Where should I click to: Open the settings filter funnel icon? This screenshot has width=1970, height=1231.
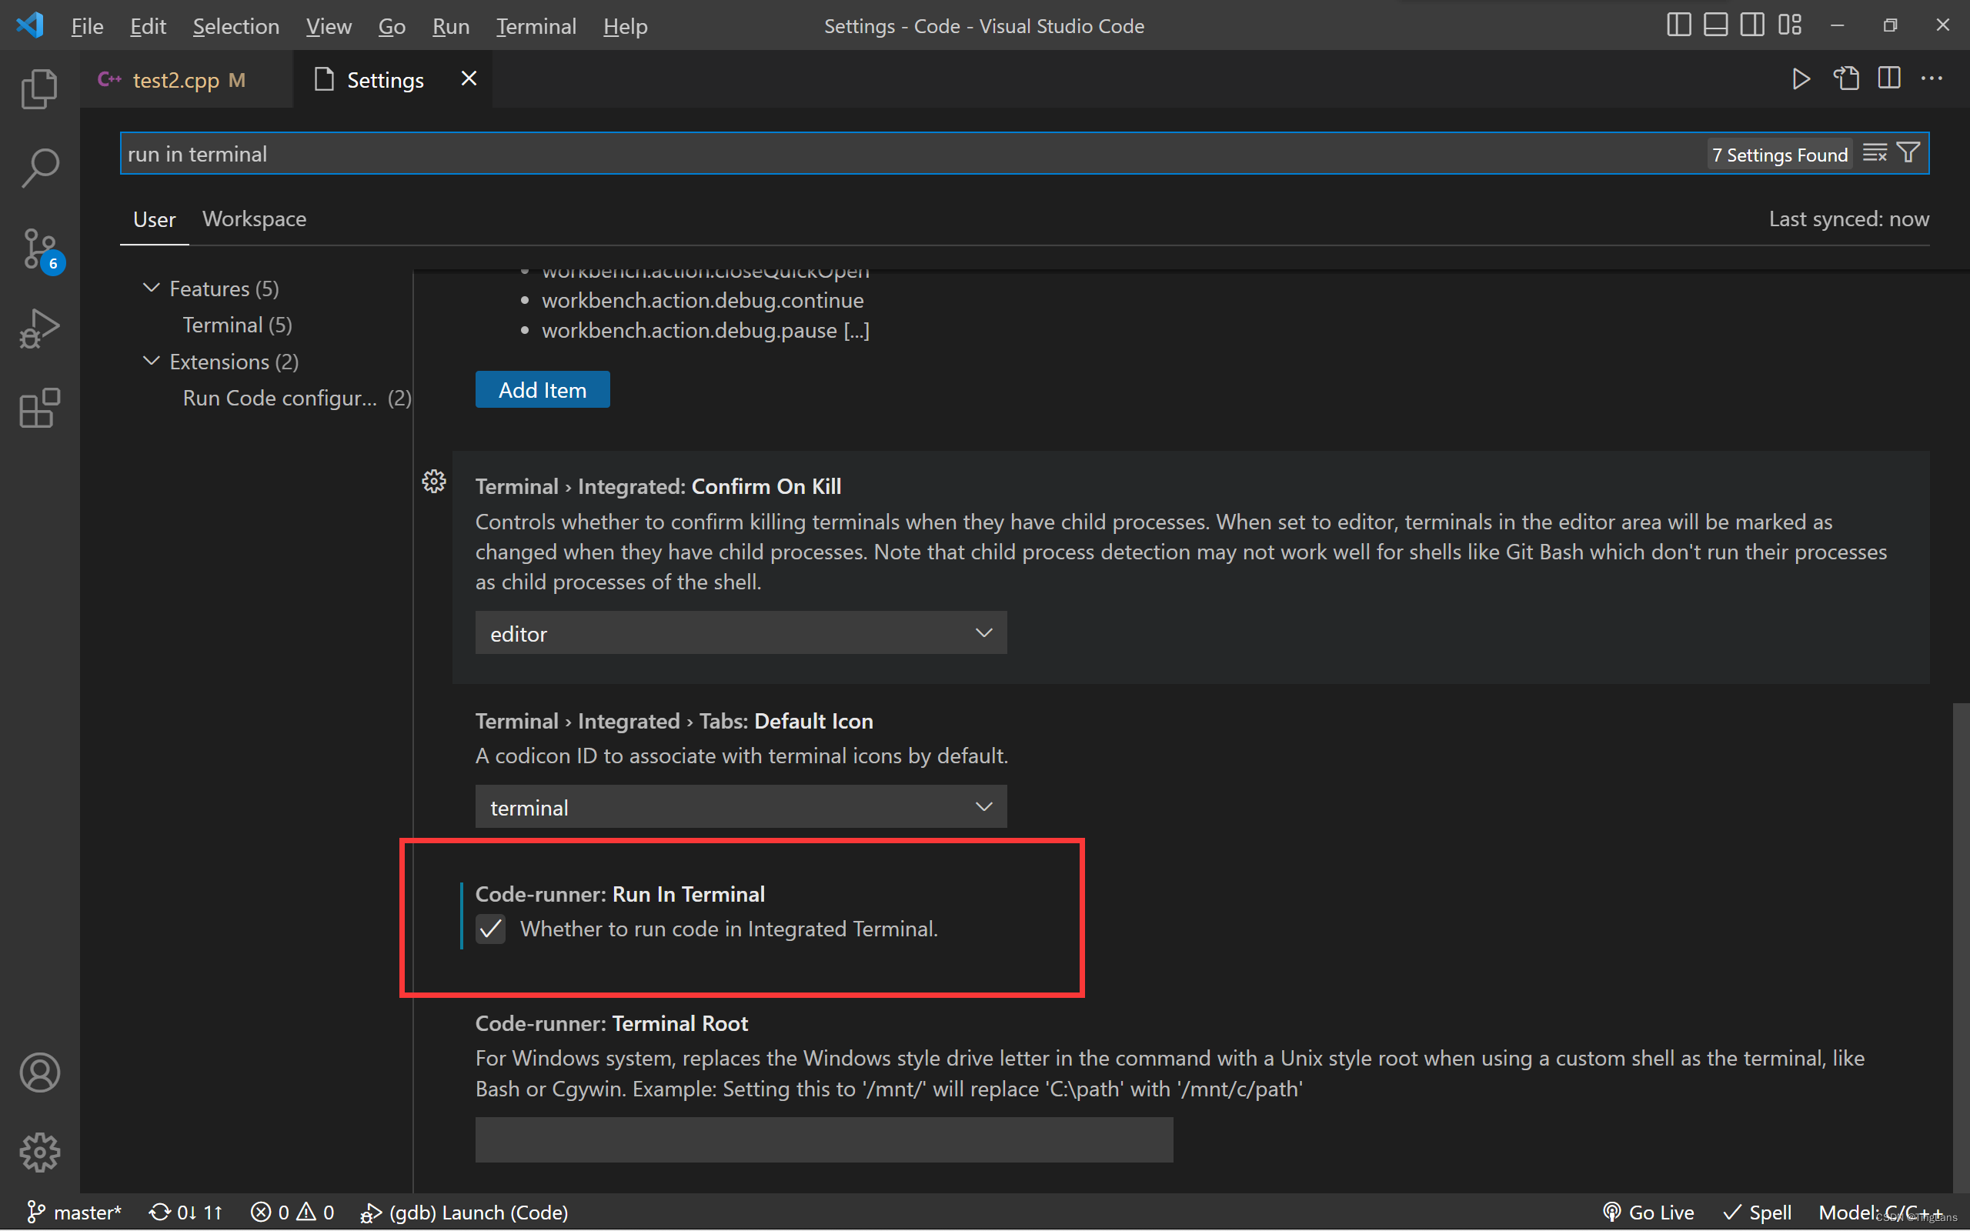(x=1909, y=153)
